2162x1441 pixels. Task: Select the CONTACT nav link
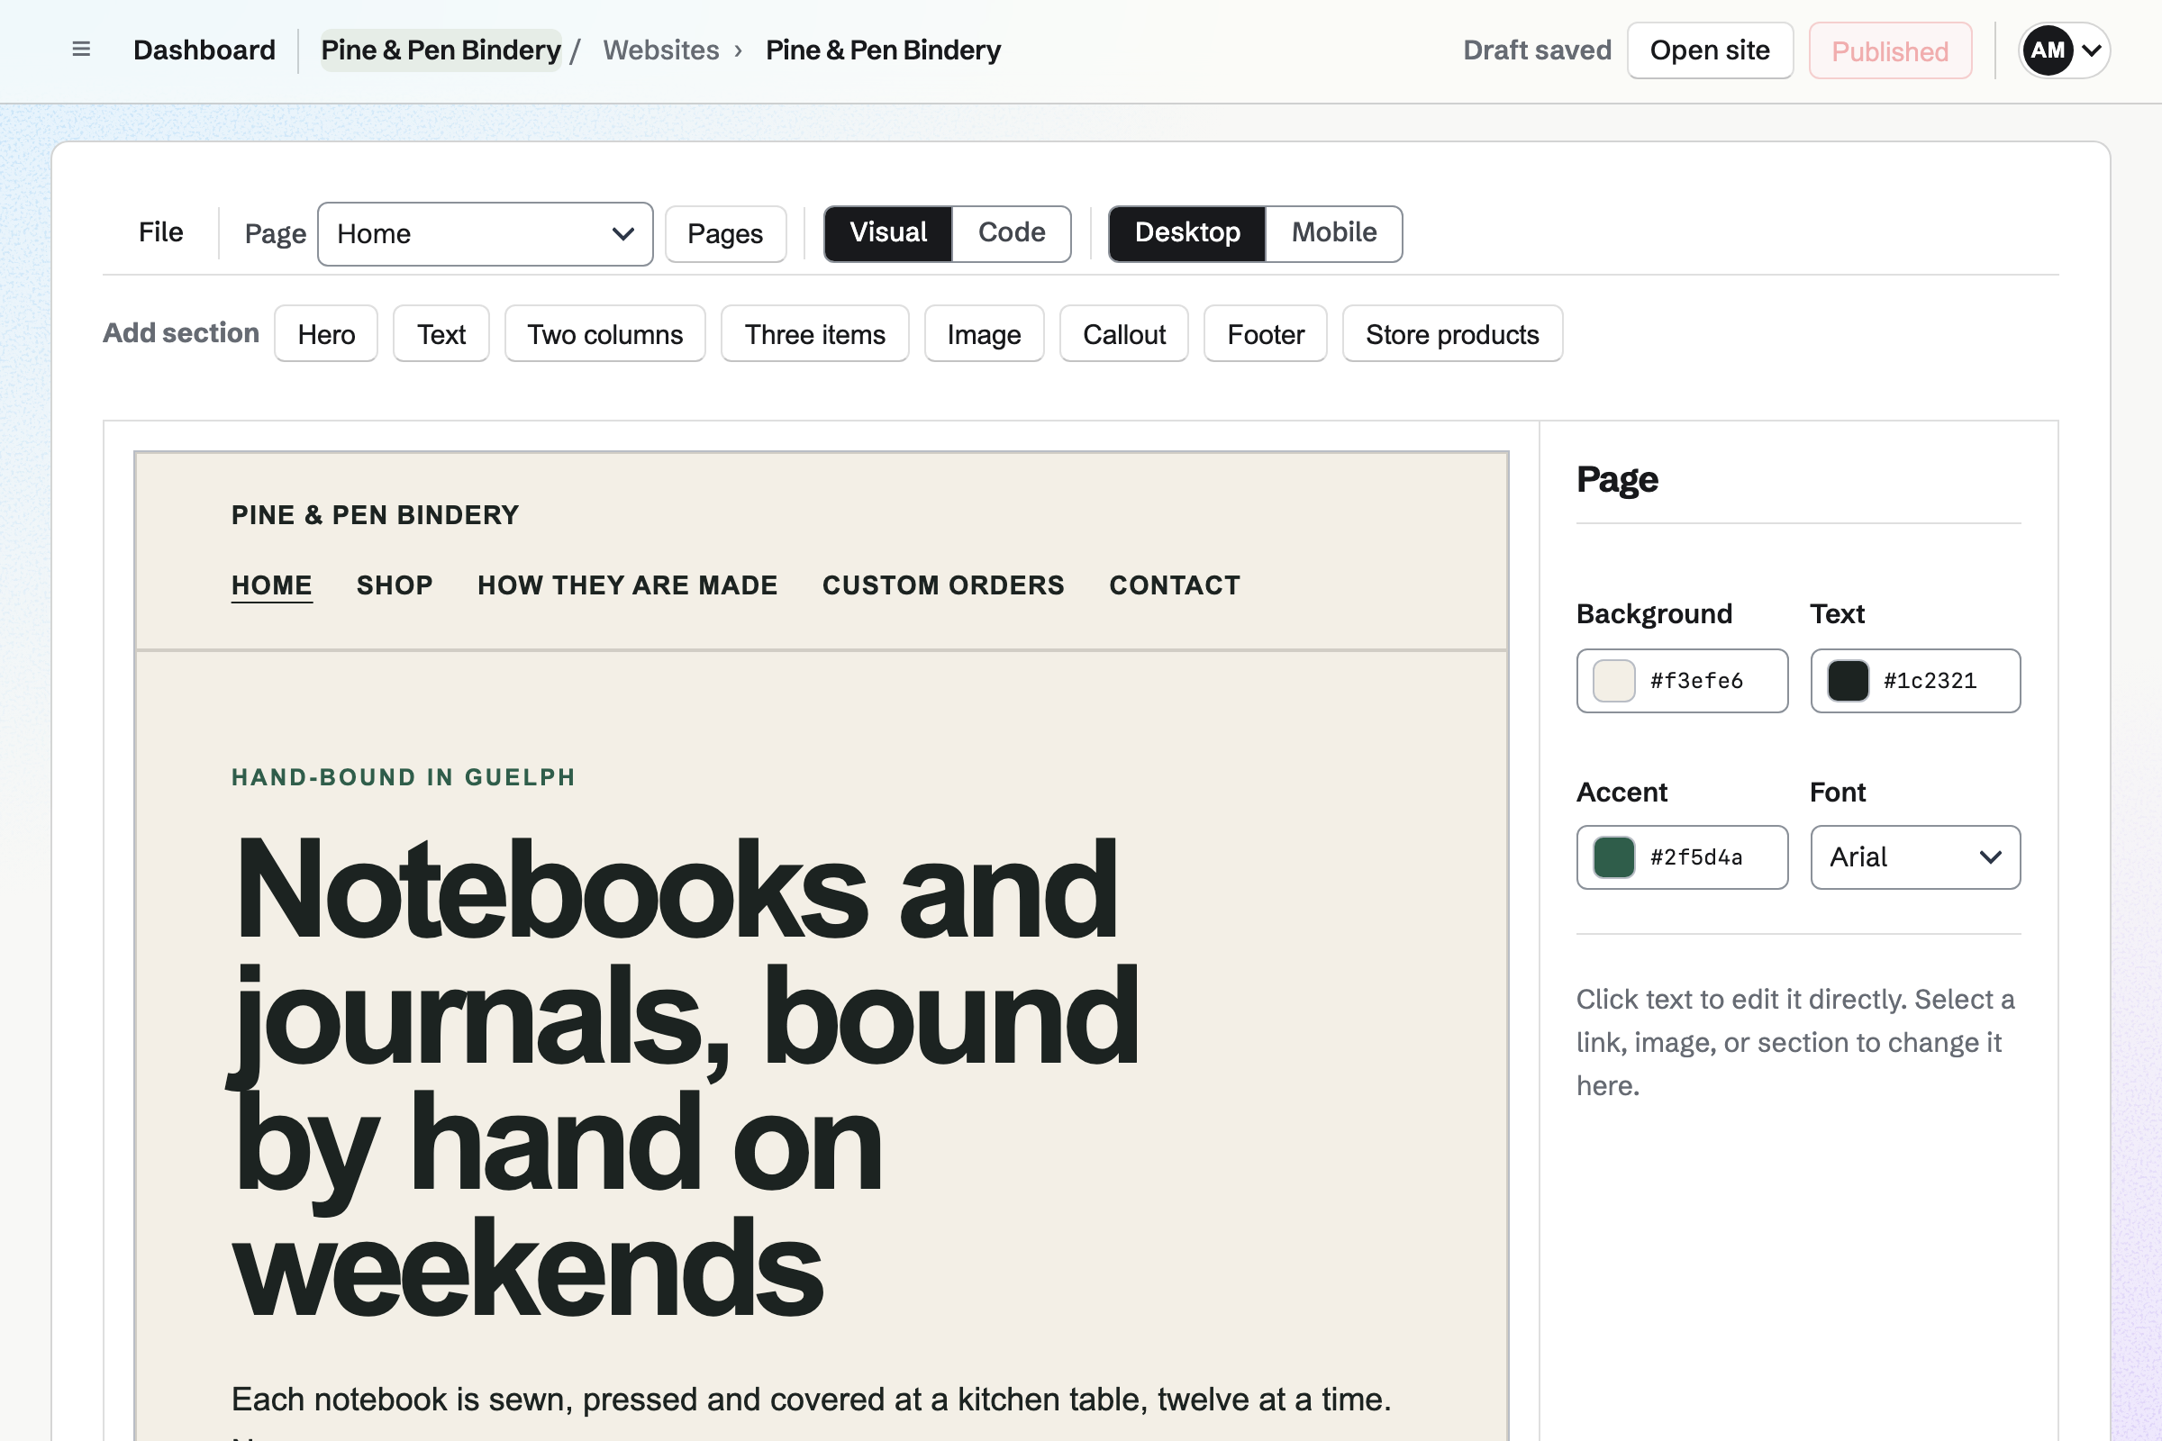pyautogui.click(x=1175, y=585)
